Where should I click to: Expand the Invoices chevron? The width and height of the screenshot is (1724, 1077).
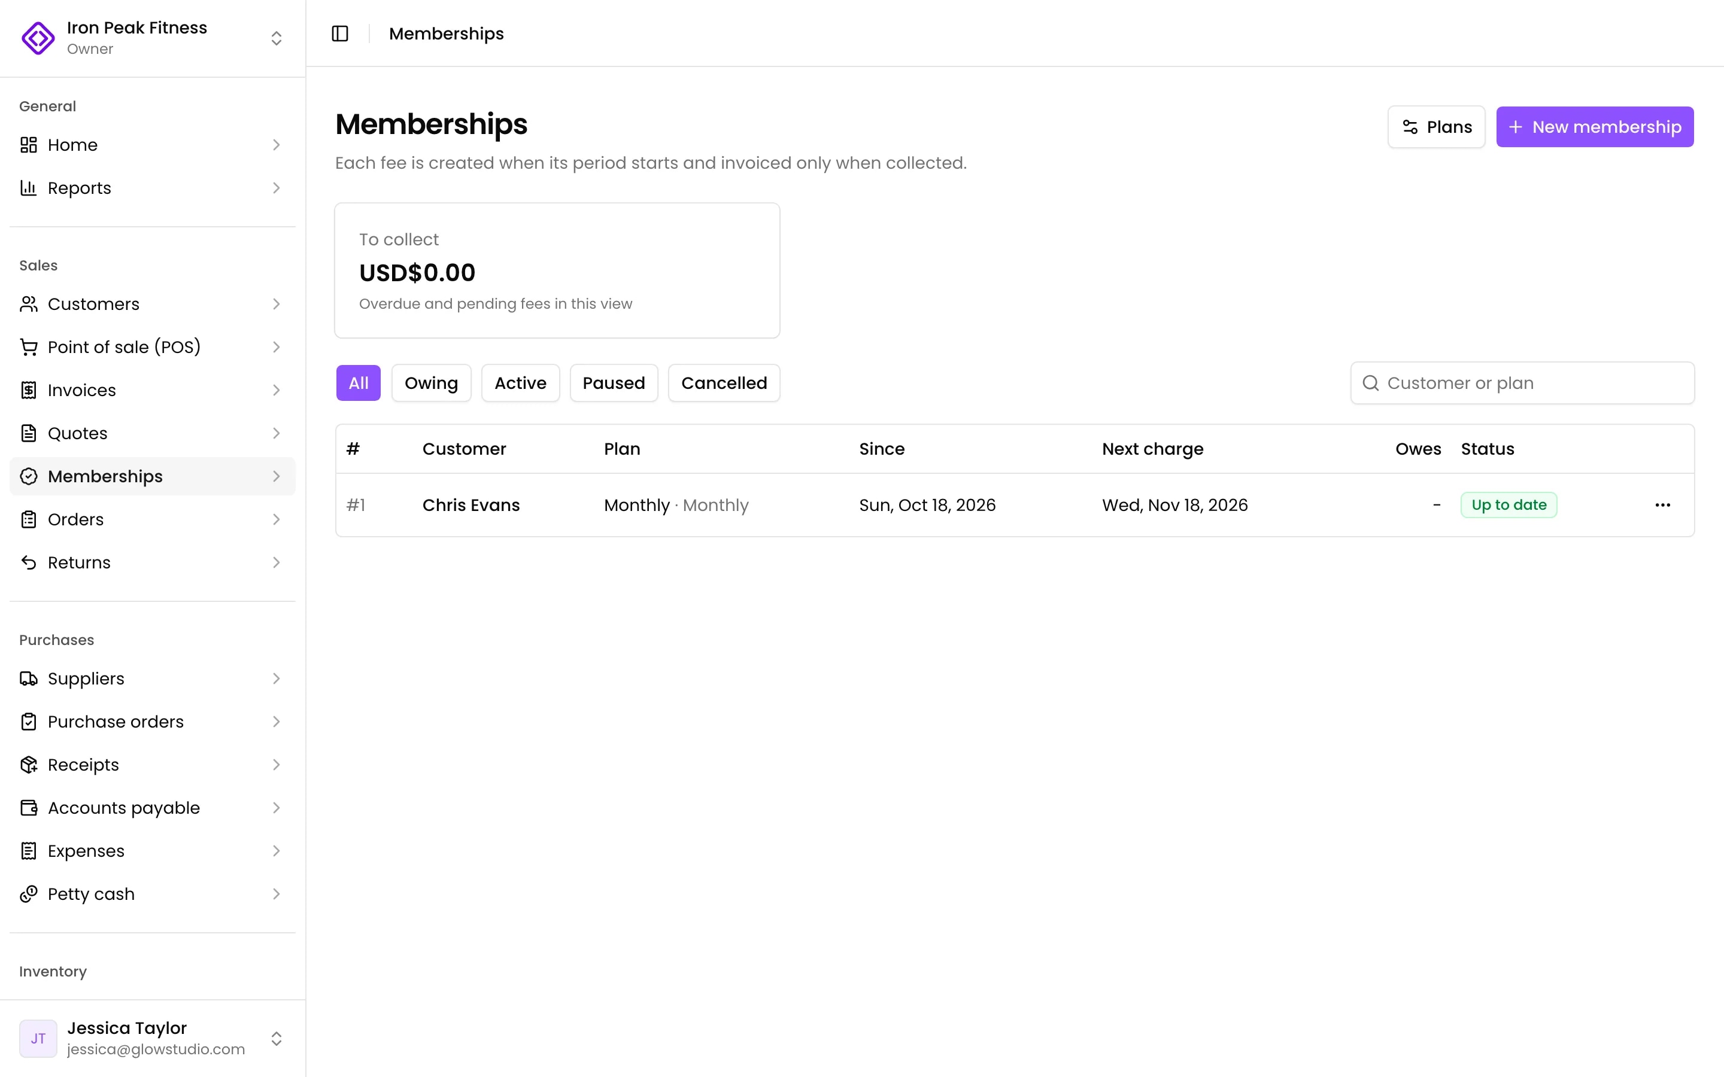tap(277, 390)
